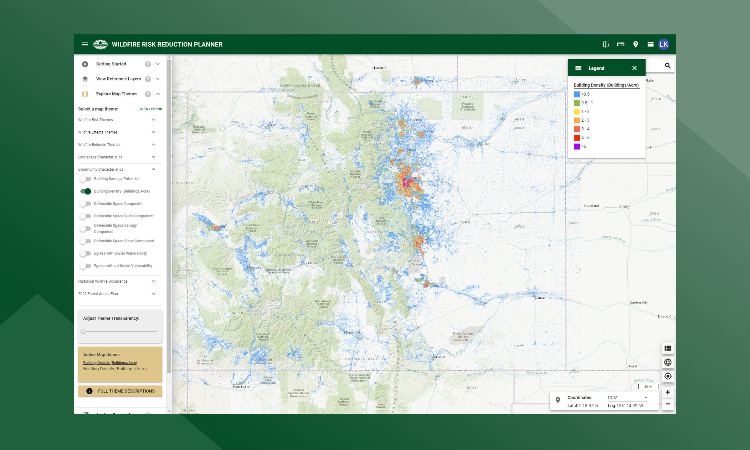Switch on Defensible Space Slope Component
The image size is (750, 450).
point(85,241)
